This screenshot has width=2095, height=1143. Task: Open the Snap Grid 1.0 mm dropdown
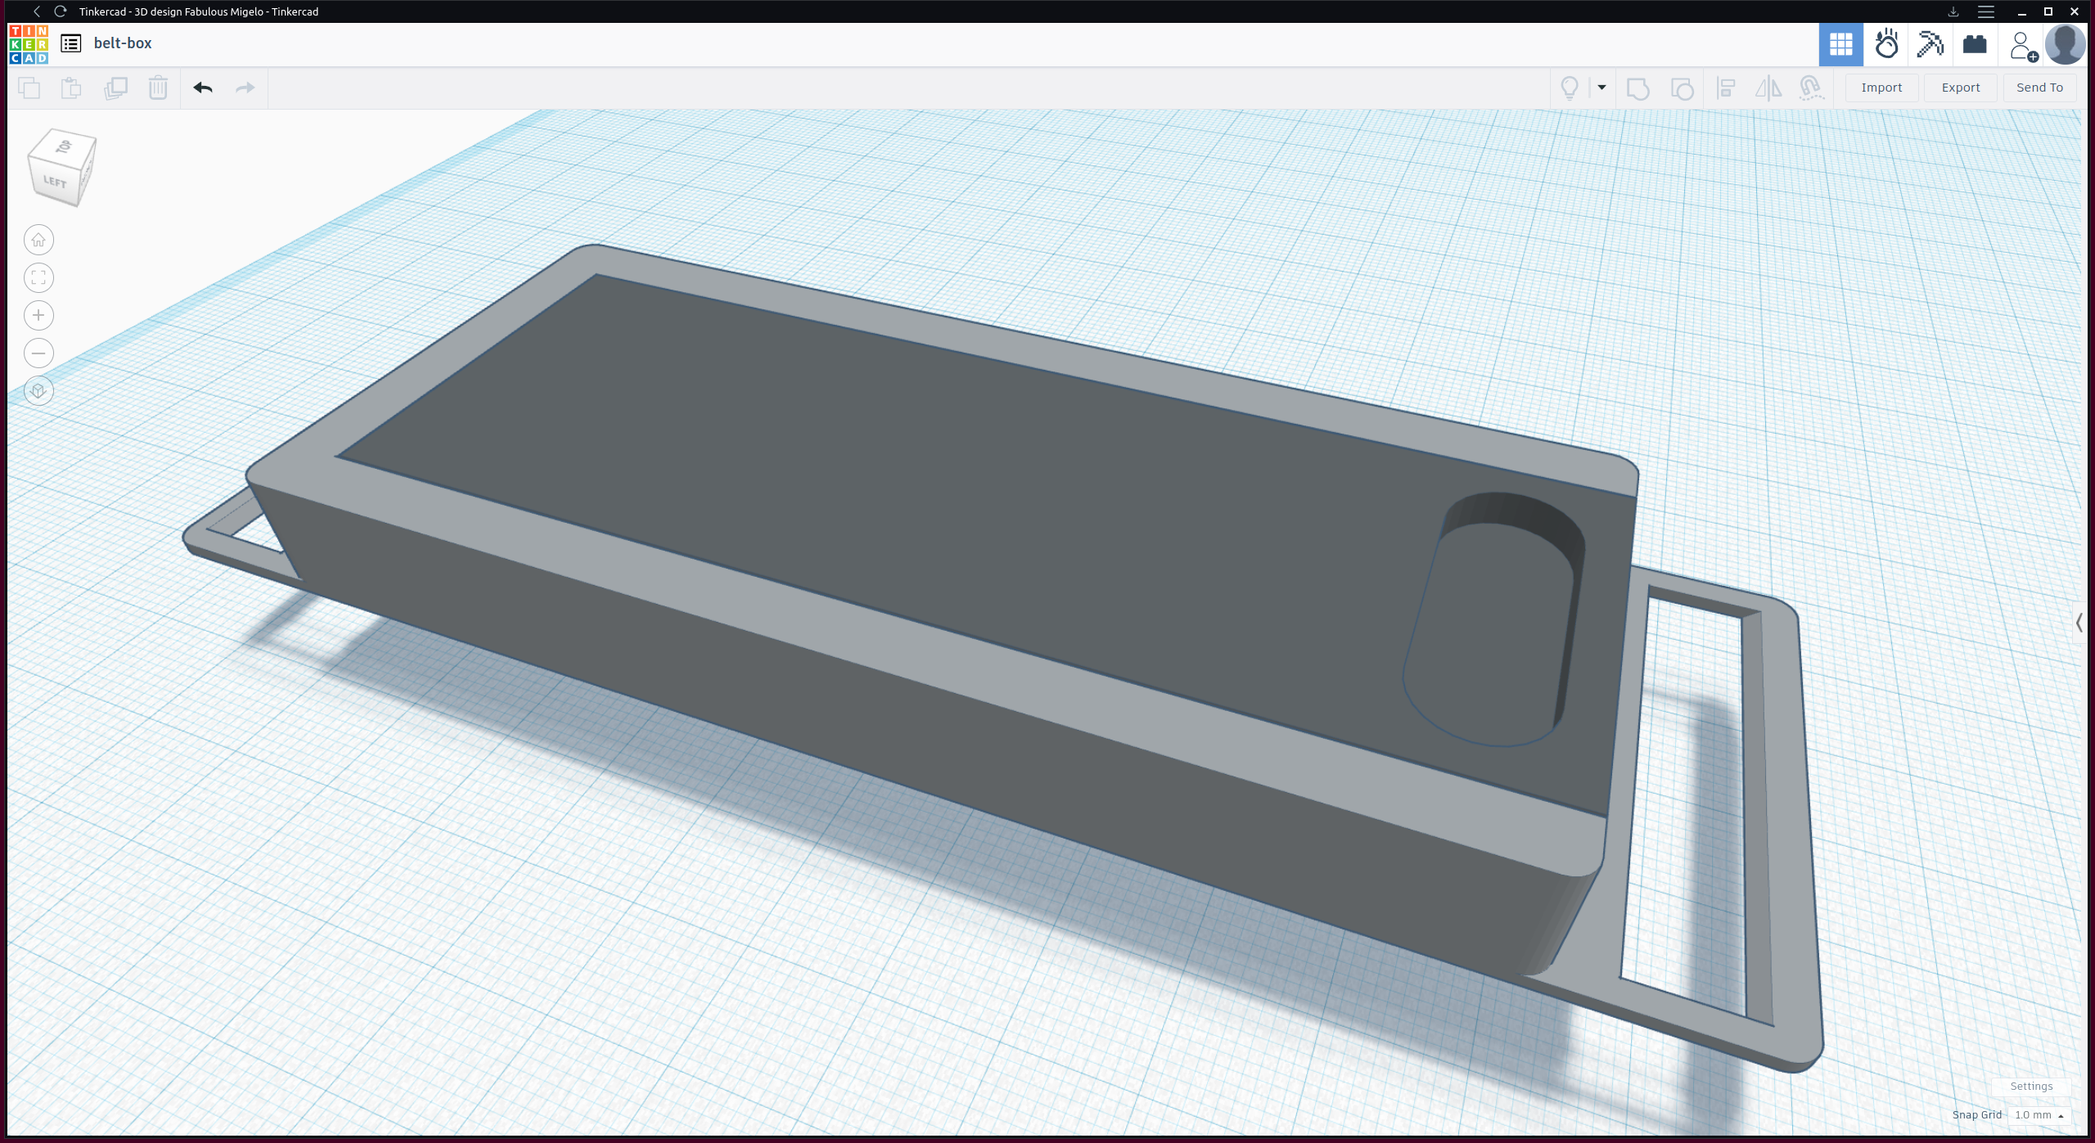tap(2039, 1114)
